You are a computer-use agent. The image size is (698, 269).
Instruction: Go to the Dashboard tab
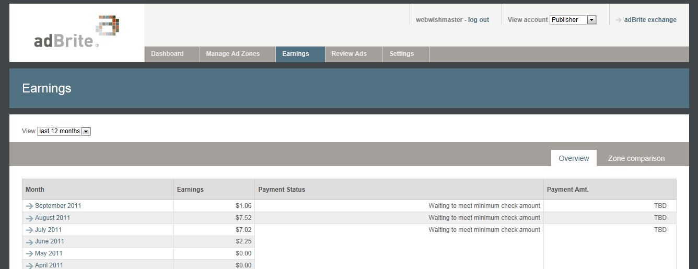[172, 54]
